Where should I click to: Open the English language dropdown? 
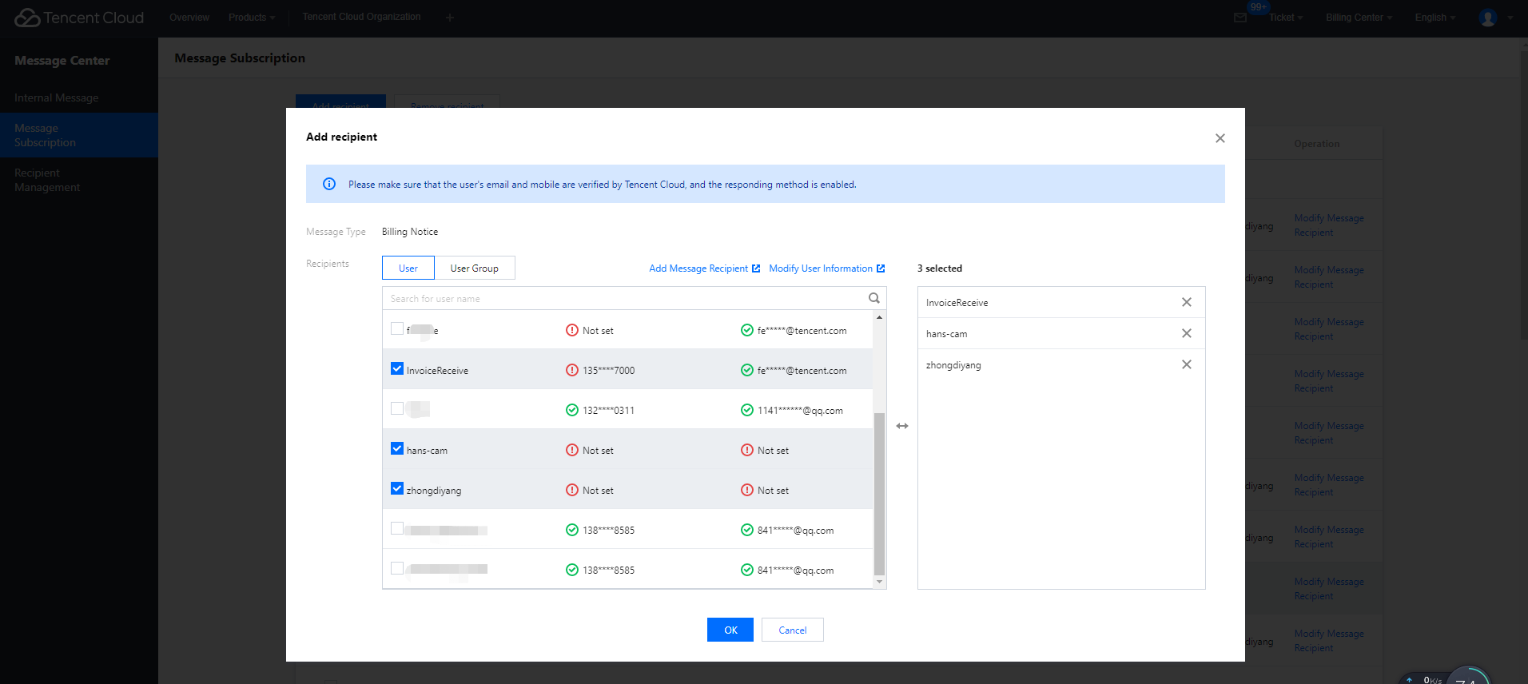pos(1434,18)
